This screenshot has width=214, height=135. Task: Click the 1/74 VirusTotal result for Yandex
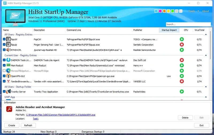(199, 81)
